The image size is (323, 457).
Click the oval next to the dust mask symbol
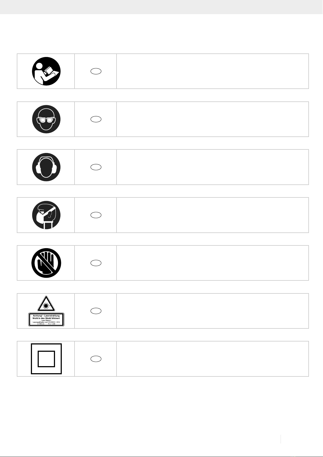(96, 215)
